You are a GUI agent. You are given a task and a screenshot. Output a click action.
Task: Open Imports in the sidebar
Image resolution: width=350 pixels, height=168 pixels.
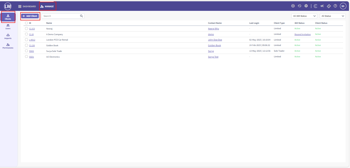(8, 36)
